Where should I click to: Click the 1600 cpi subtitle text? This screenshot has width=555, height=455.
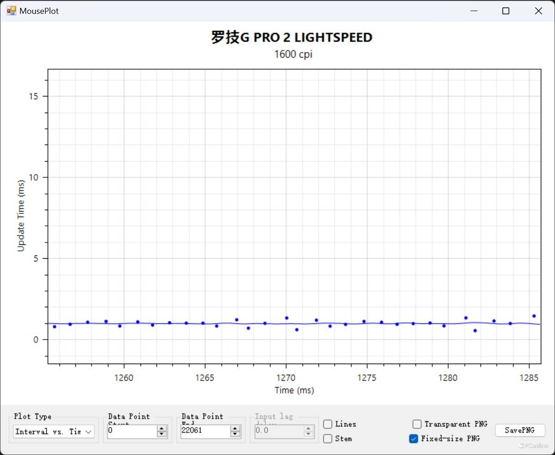[x=293, y=54]
